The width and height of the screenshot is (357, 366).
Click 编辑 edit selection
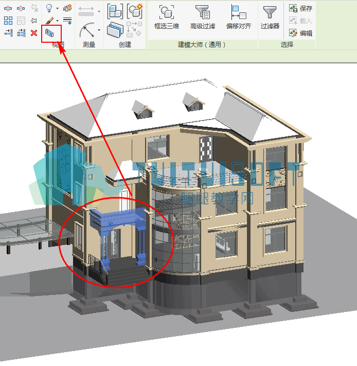300,33
